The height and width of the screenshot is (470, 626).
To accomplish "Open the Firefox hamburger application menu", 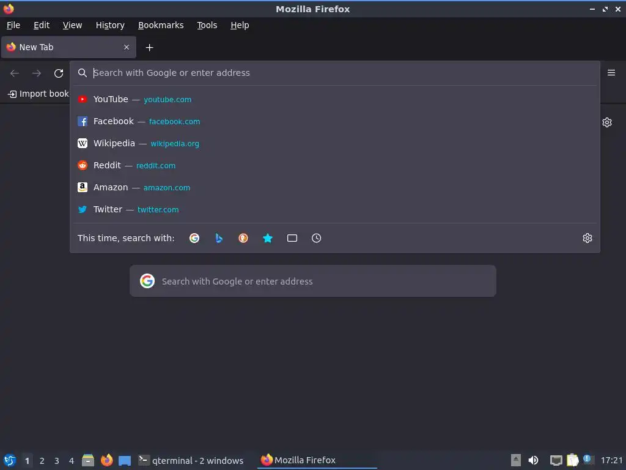I will [611, 73].
